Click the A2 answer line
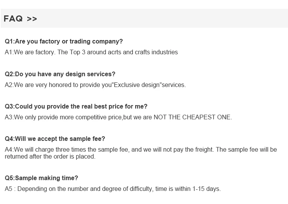288x204 pixels. point(95,85)
